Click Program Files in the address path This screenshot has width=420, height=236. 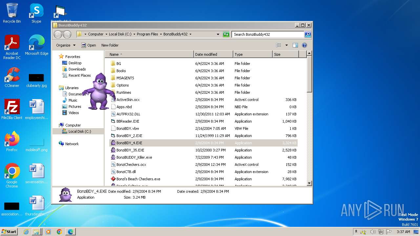147,34
